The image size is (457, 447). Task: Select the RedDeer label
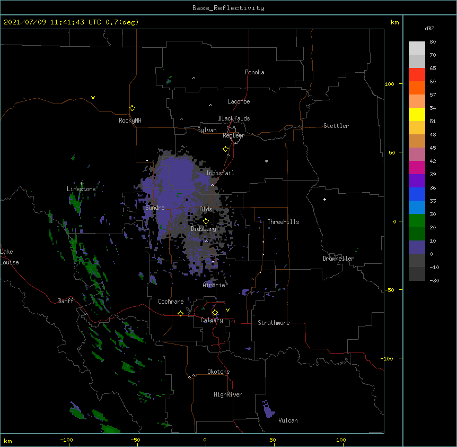pos(233,135)
